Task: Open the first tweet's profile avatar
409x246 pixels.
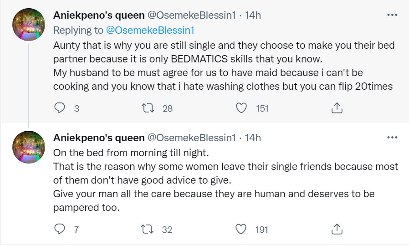Action: pos(29,26)
